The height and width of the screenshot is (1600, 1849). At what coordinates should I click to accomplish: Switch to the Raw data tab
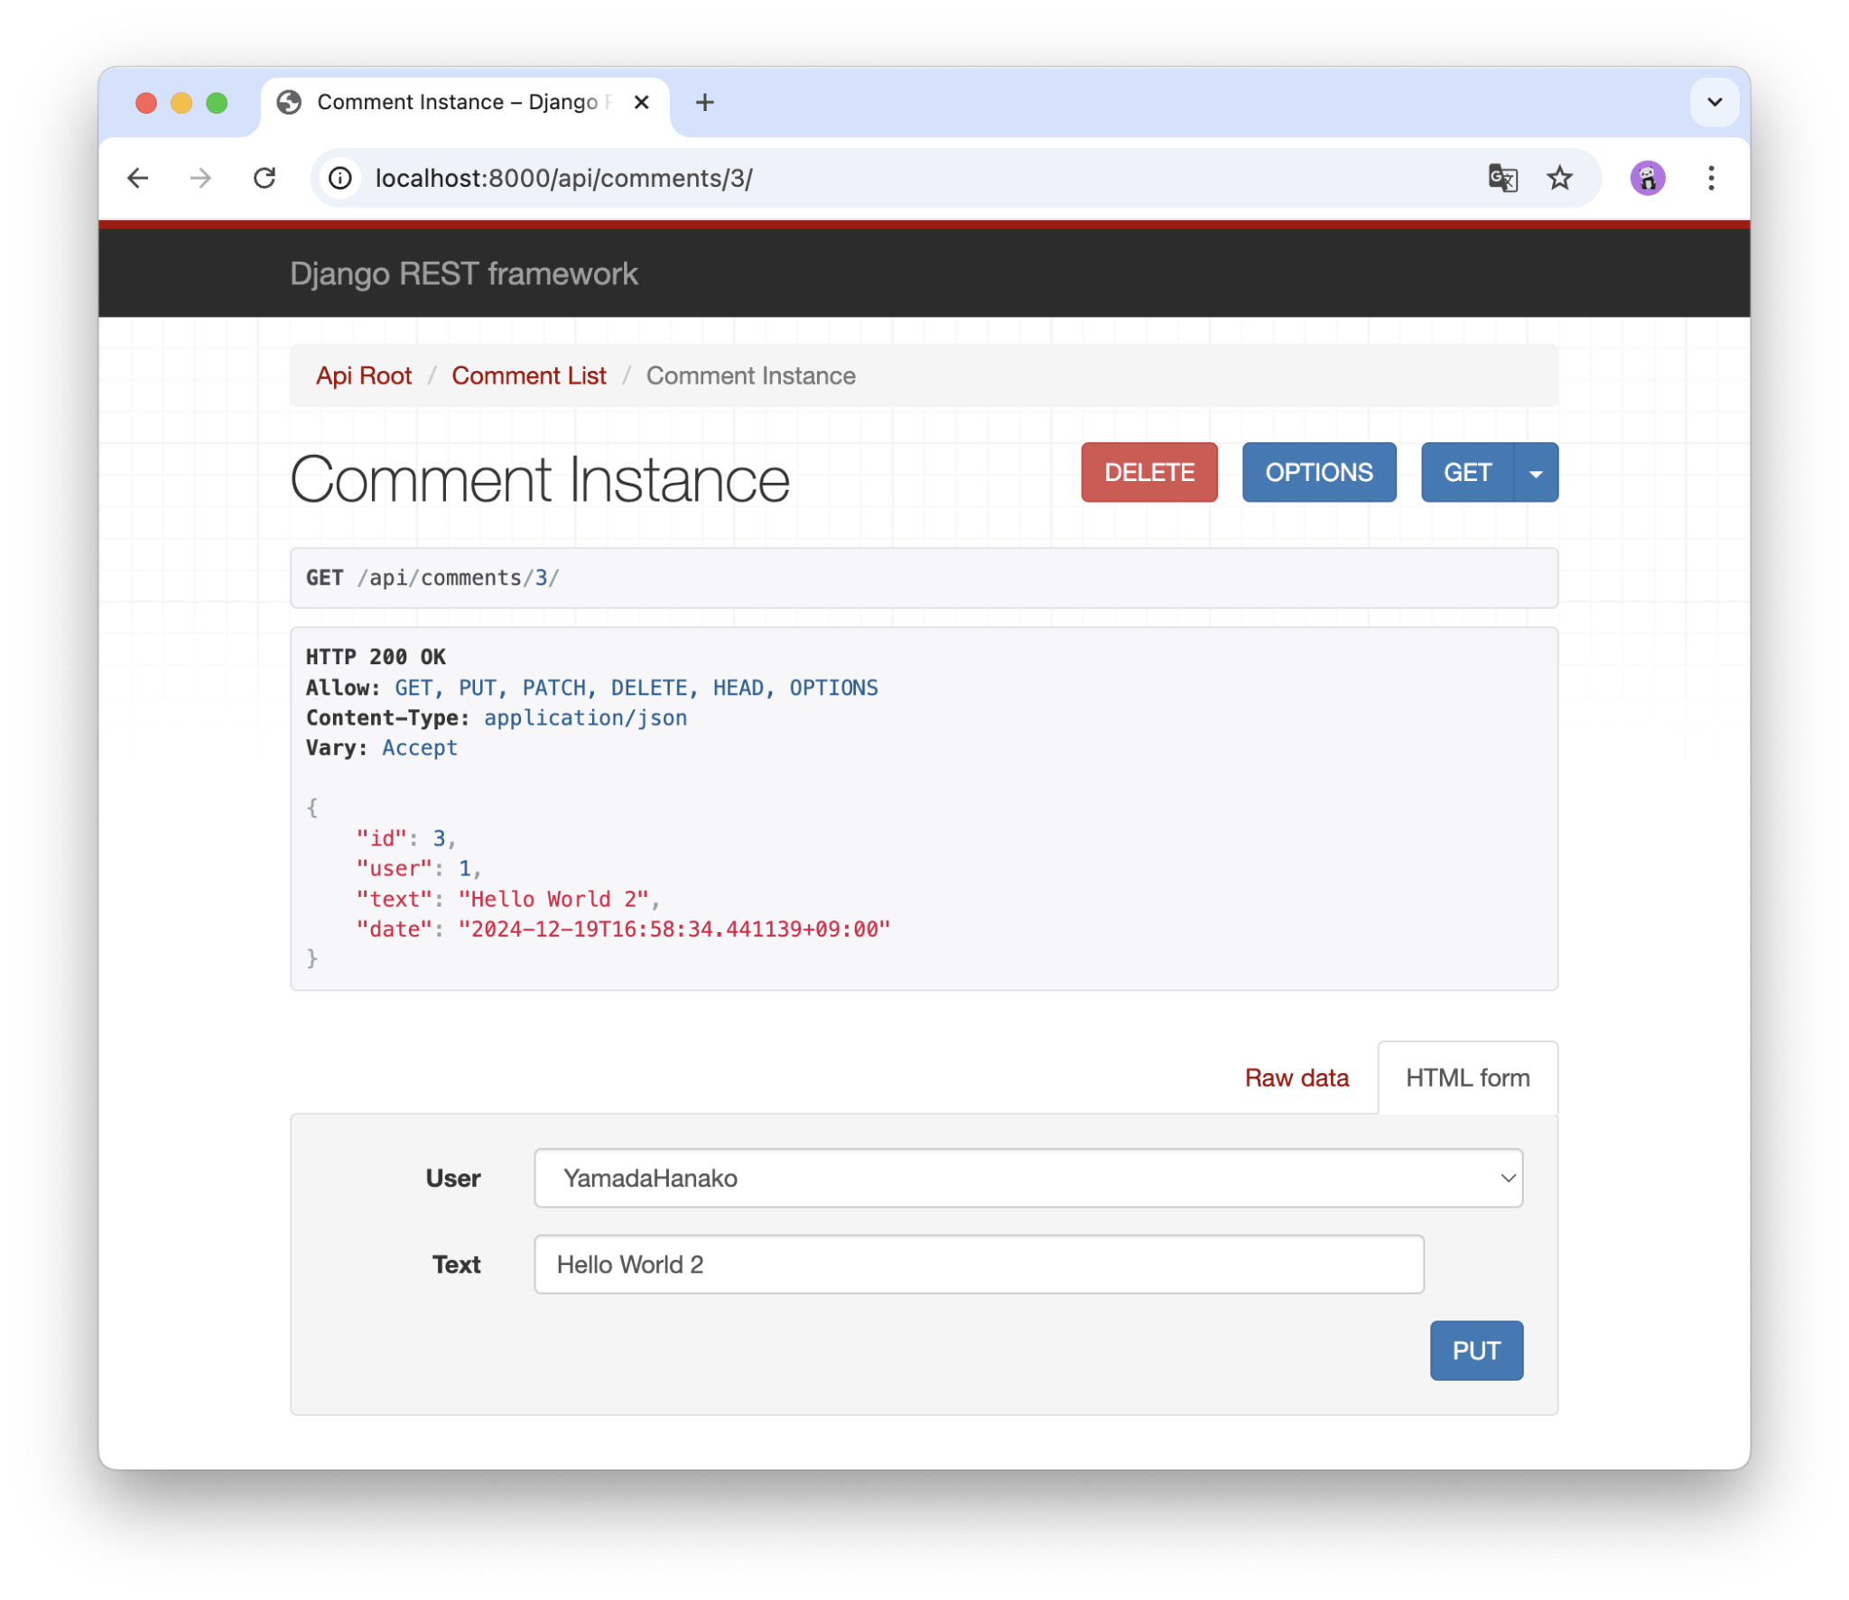(1297, 1077)
